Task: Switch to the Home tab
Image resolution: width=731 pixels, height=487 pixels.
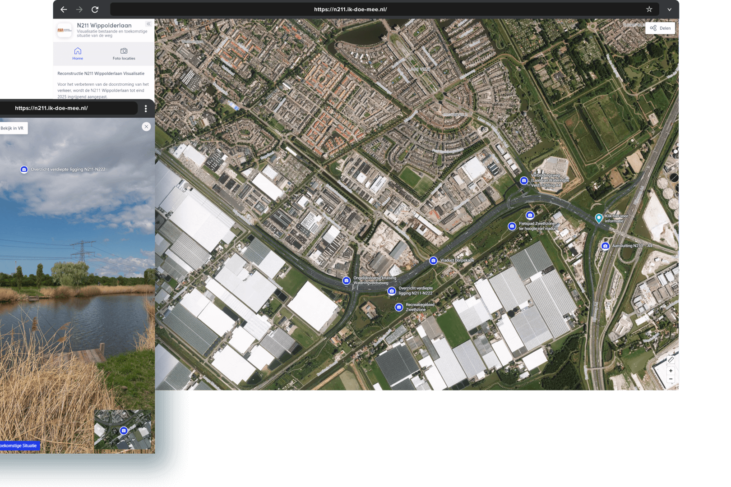Action: point(78,54)
